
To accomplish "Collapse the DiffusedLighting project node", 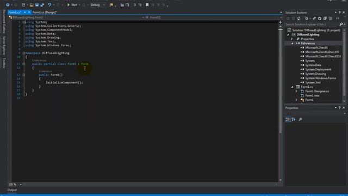I will 288,35.
